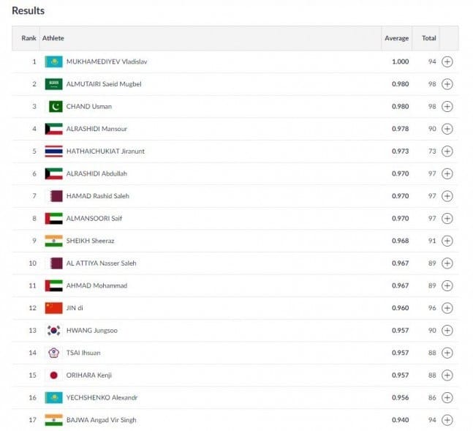This screenshot has height=431, width=473.
Task: Expand details for ALMUTAIRI Saeid Mugbel
Action: tap(447, 84)
